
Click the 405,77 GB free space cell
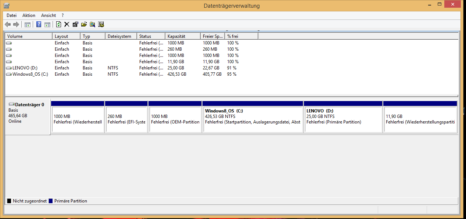point(212,74)
